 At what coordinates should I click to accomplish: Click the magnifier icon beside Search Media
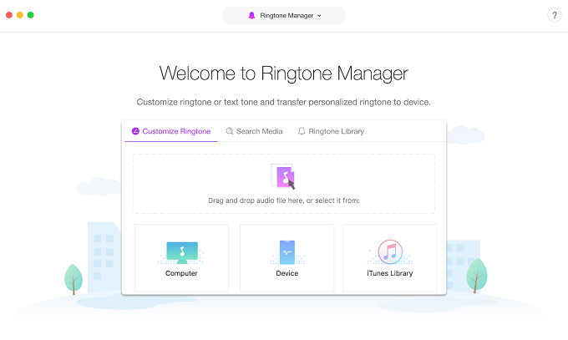(230, 131)
